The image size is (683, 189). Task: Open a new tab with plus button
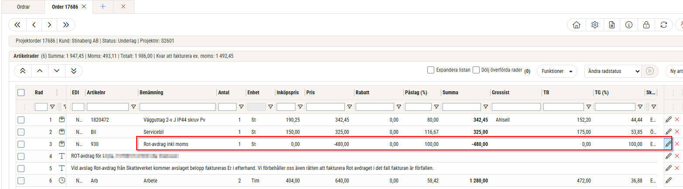pos(103,7)
